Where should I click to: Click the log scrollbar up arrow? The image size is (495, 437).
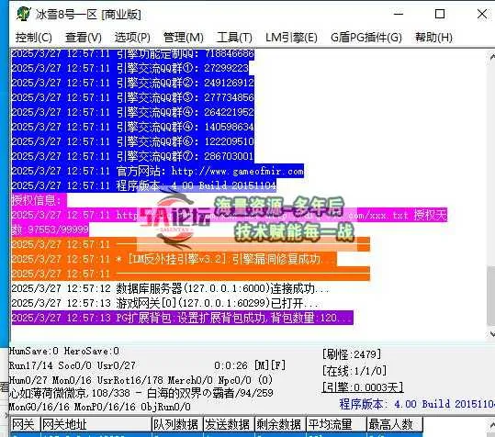click(x=492, y=57)
